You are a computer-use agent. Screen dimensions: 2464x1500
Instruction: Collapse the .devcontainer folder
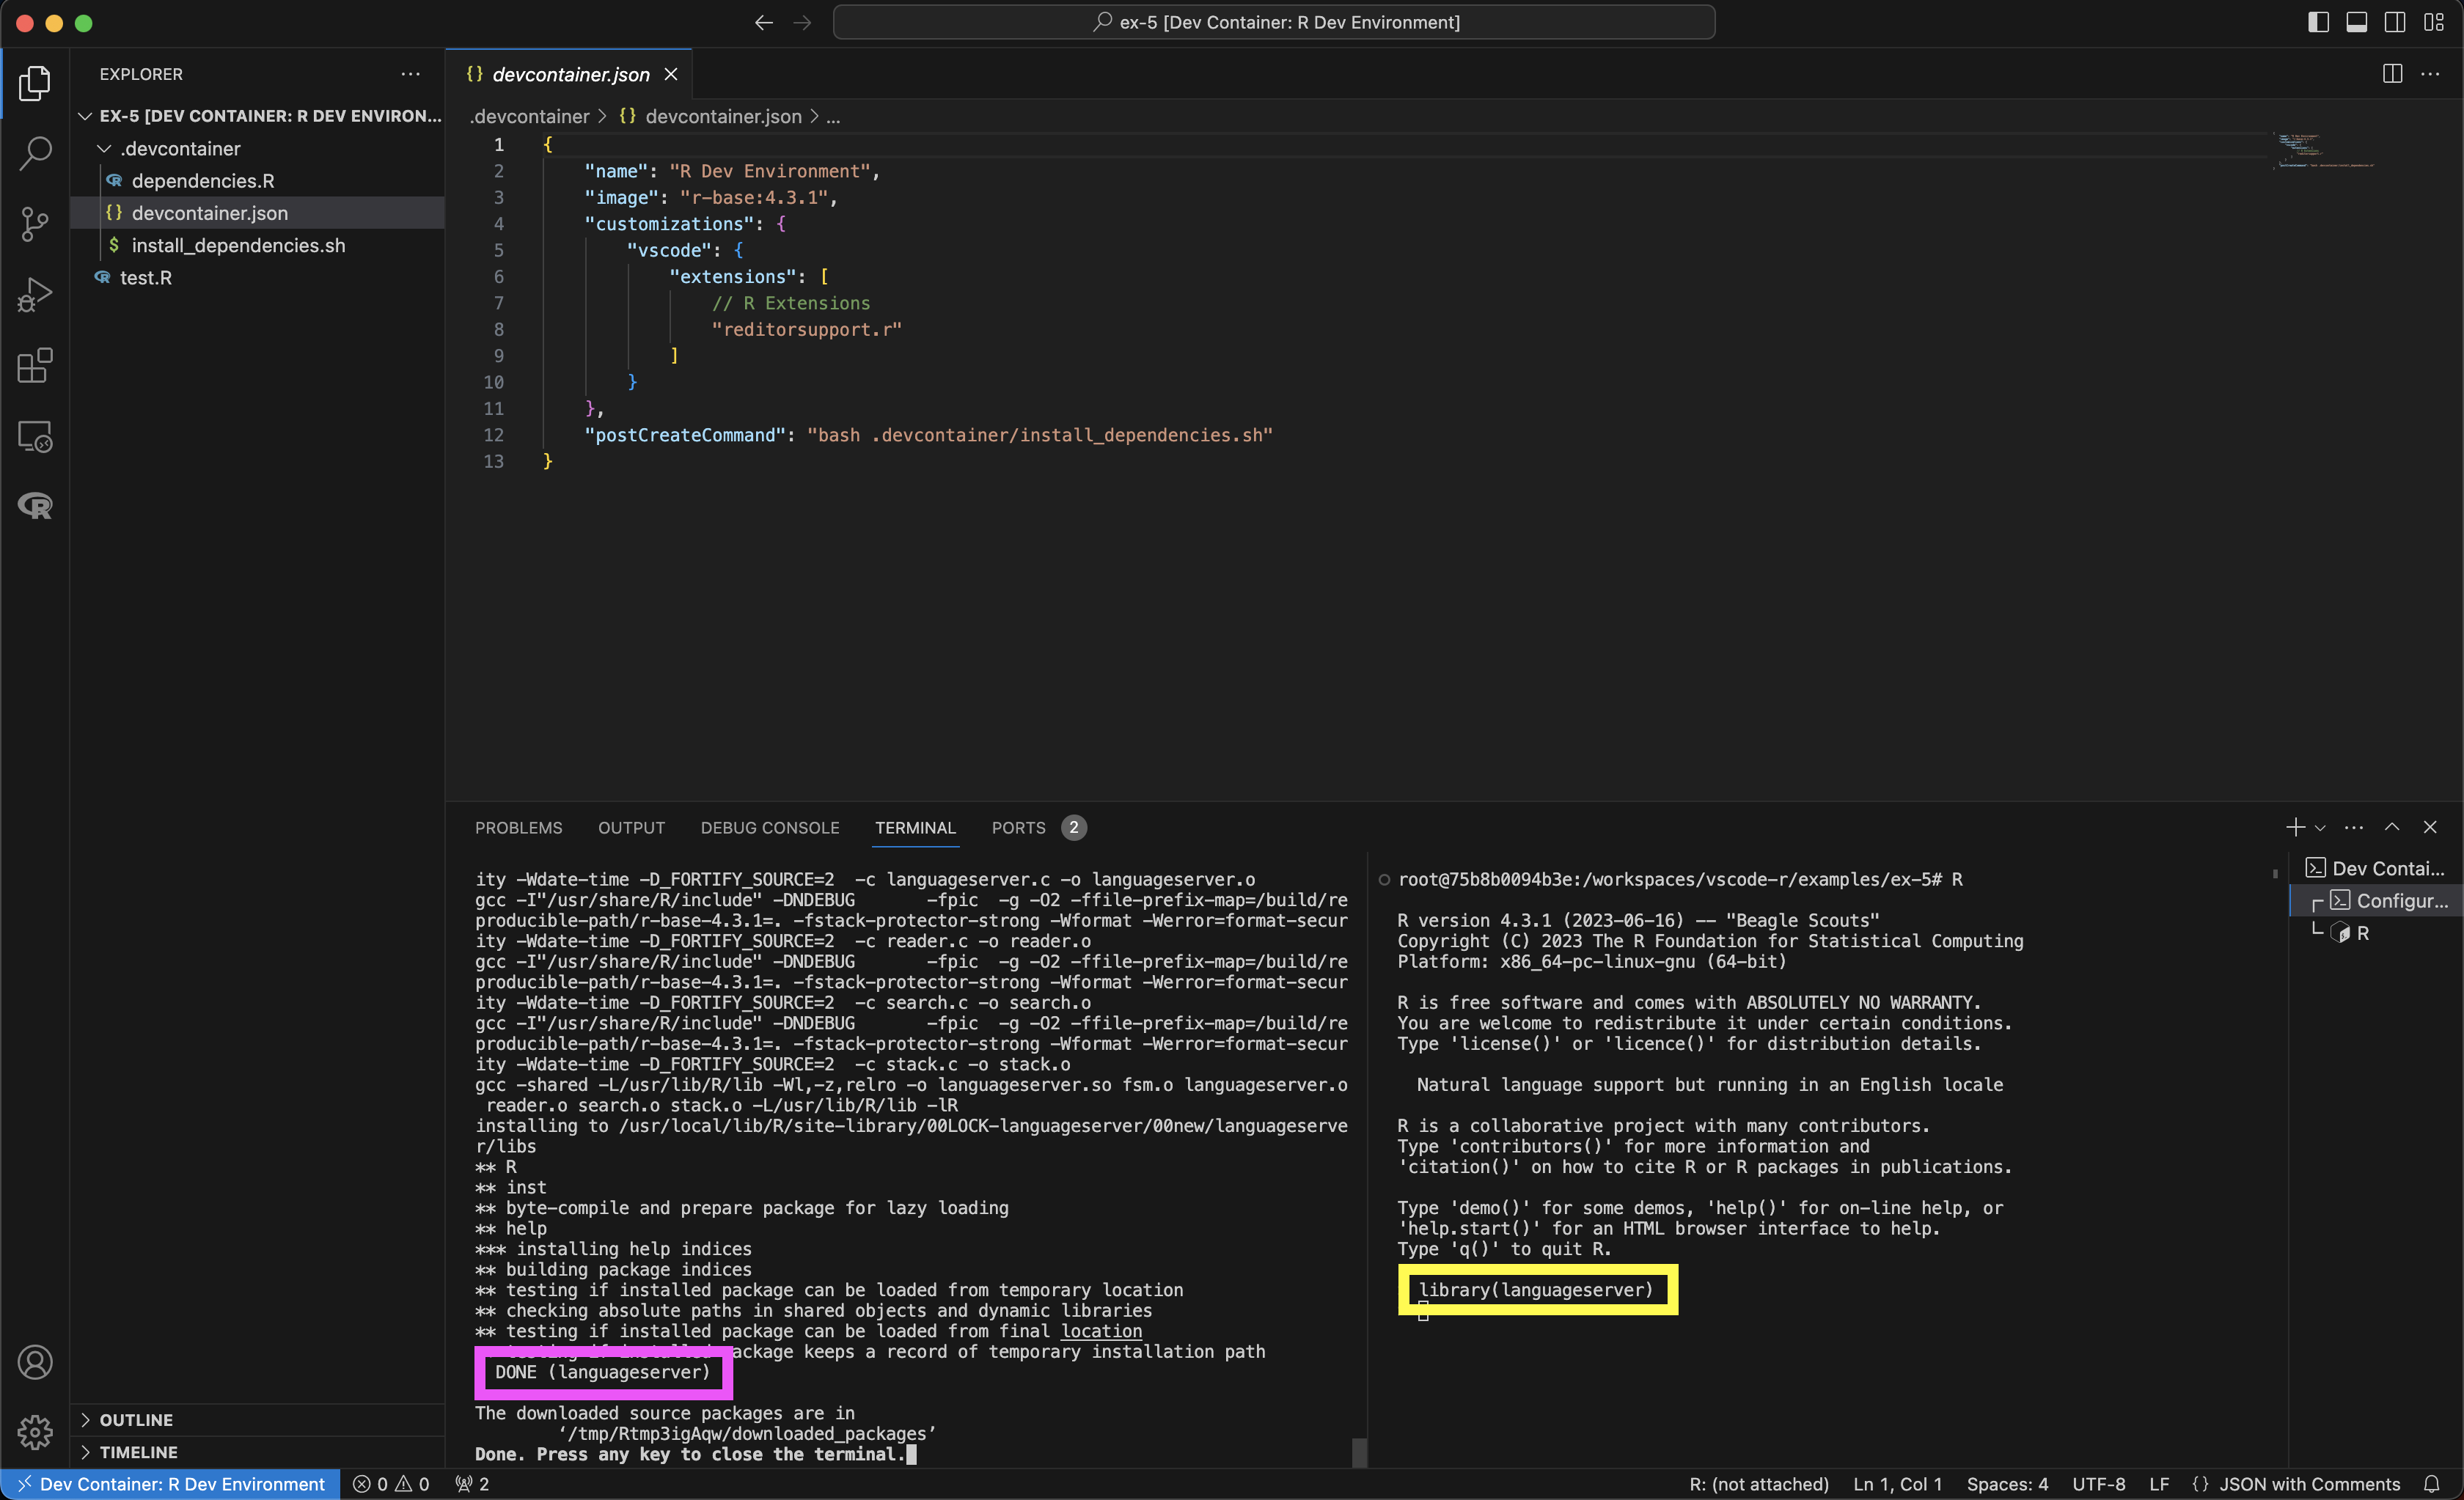click(x=104, y=149)
